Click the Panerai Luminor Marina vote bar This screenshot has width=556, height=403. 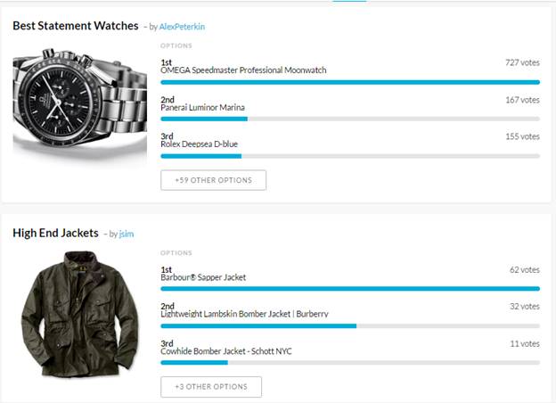point(349,119)
